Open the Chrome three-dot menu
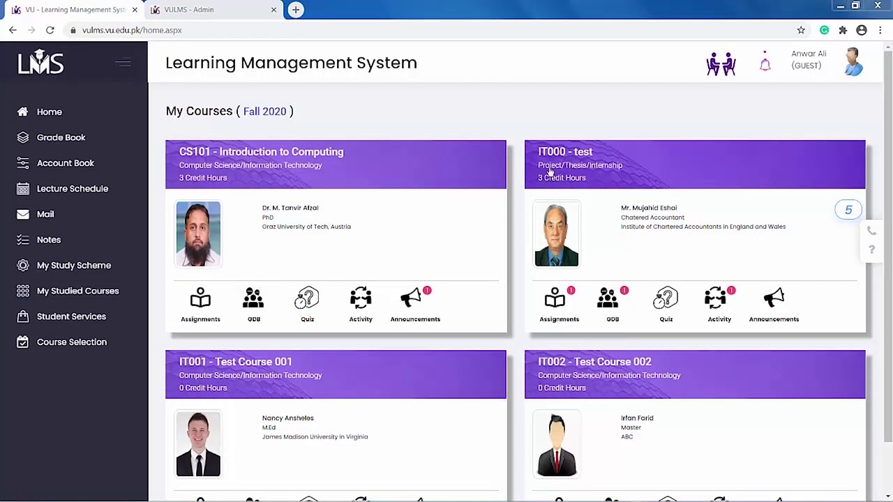 880,30
